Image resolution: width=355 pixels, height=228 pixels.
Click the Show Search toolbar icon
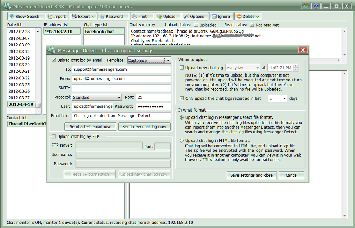click(25, 16)
